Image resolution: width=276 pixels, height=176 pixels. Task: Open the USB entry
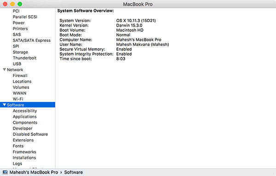pos(17,64)
